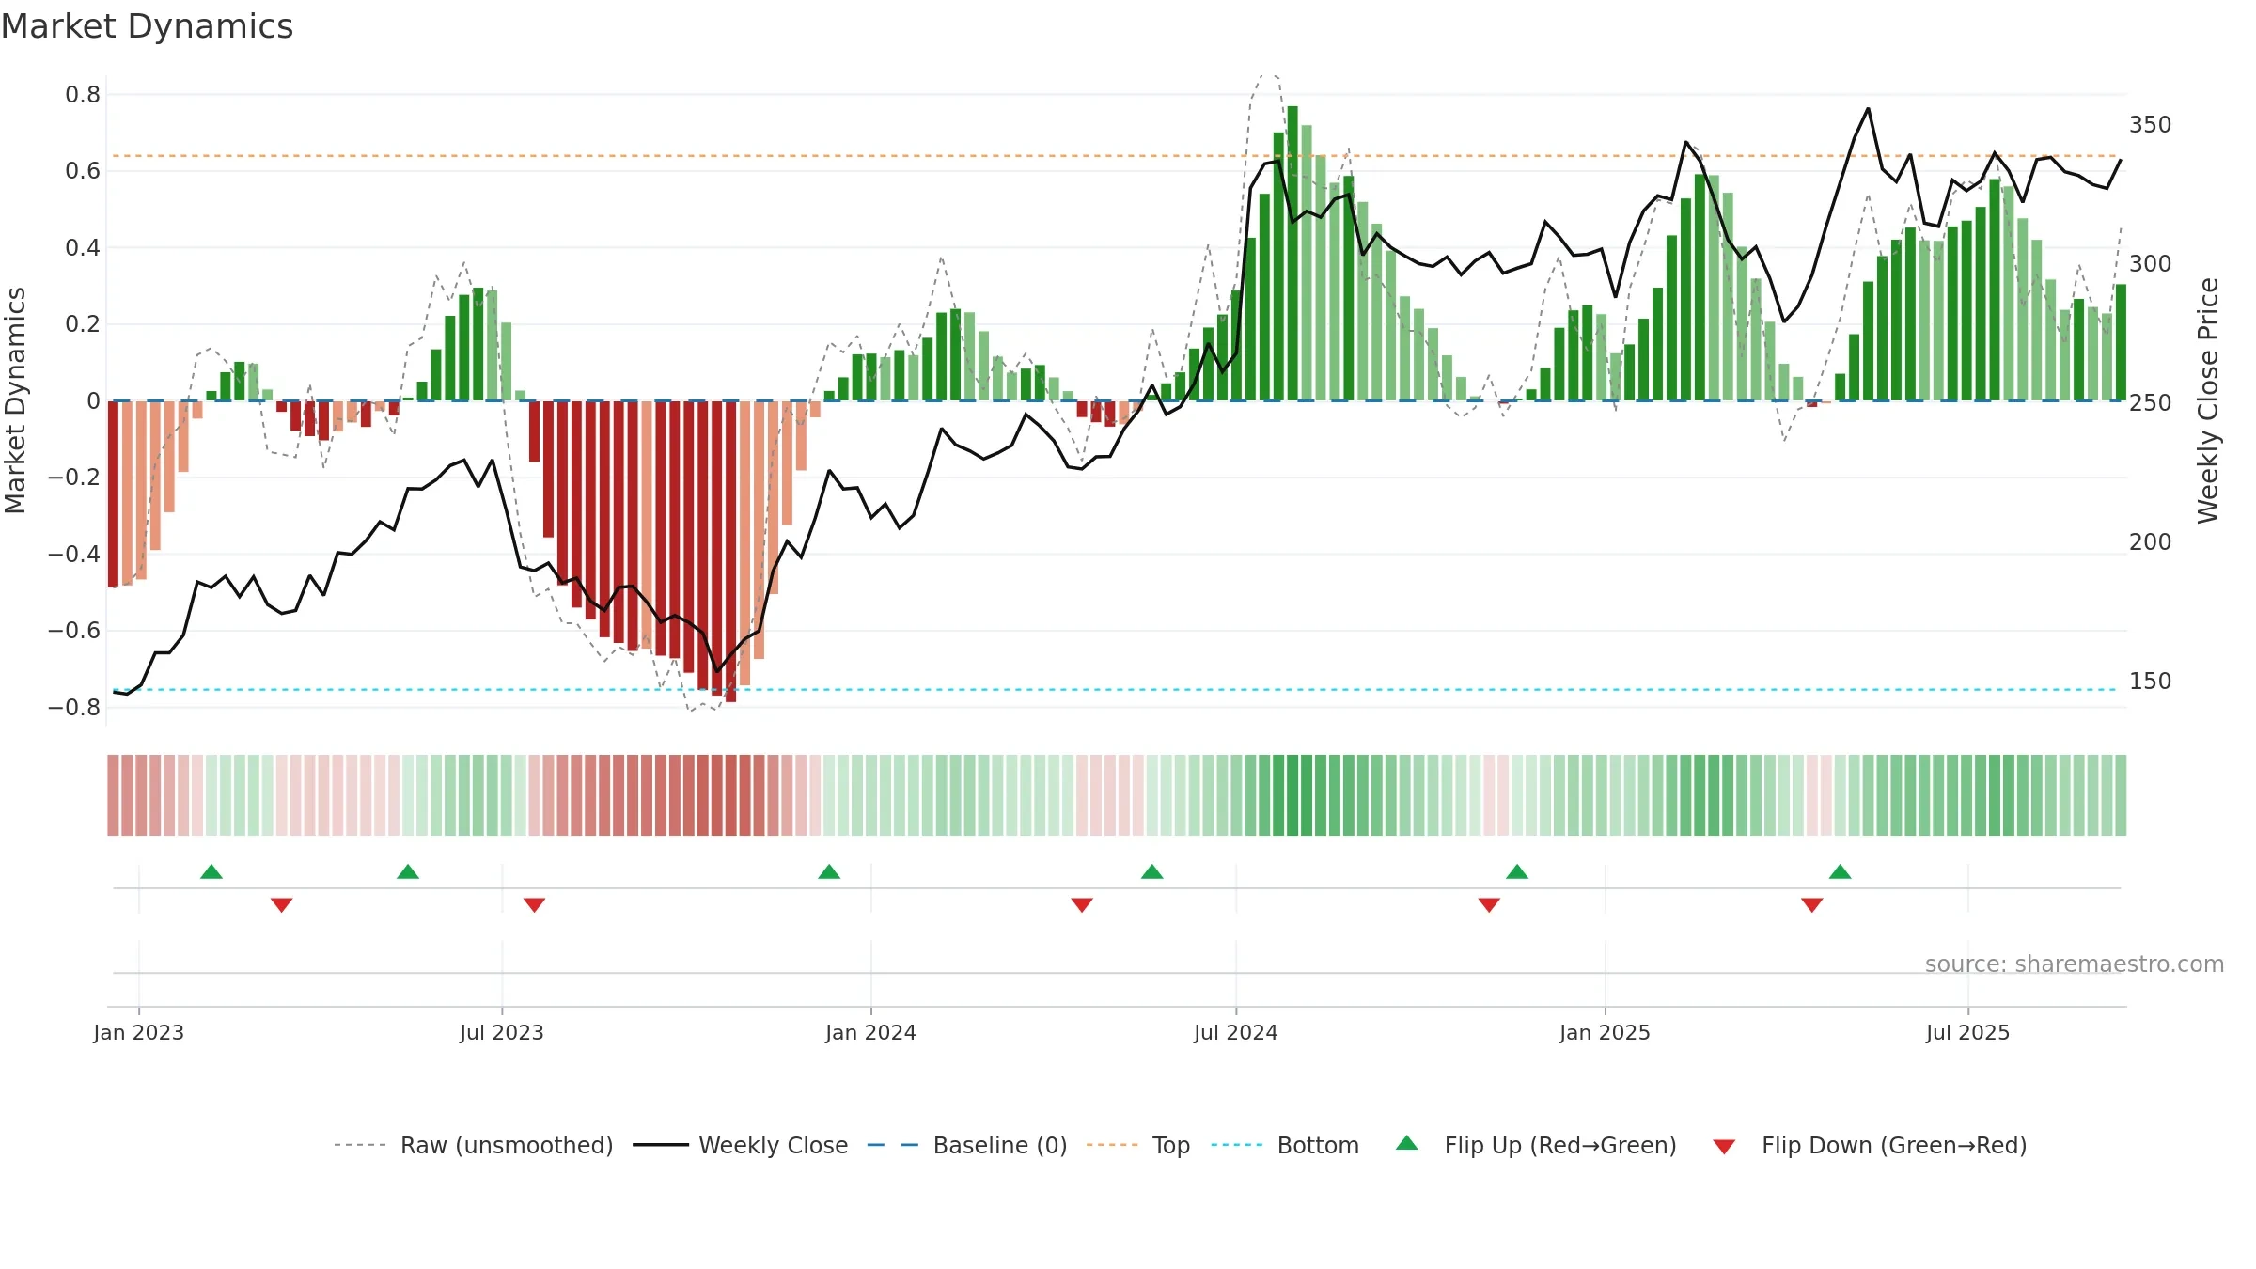This screenshot has height=1269, width=2256.
Task: Click the Jan 2024 x-axis label
Action: point(870,1032)
